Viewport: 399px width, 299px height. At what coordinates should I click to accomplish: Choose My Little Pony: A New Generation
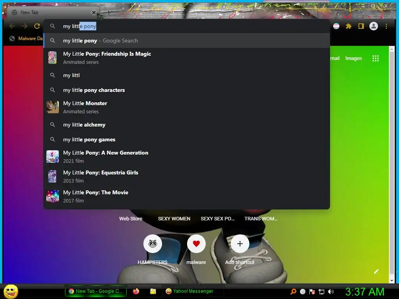[x=187, y=157]
